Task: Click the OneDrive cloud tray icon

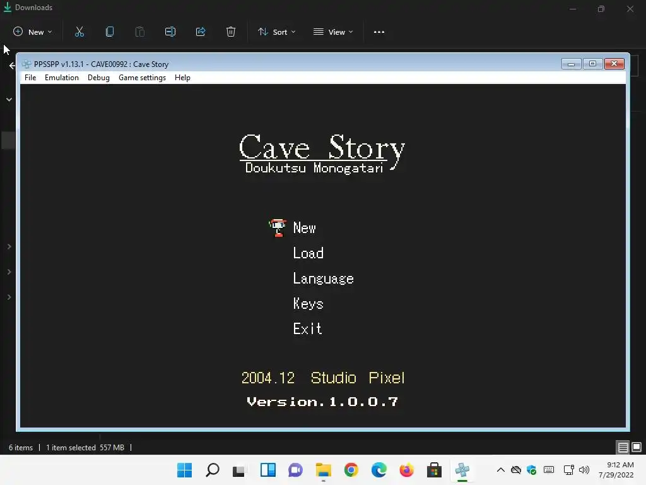Action: point(516,470)
